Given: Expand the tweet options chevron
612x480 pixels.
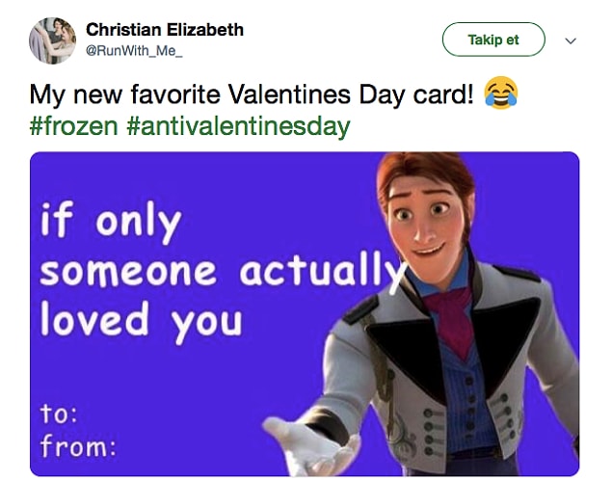Looking at the screenshot, I should [x=571, y=40].
